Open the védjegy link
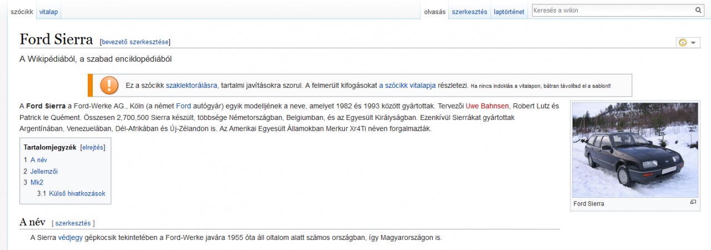The height and width of the screenshot is (250, 711). [x=71, y=238]
